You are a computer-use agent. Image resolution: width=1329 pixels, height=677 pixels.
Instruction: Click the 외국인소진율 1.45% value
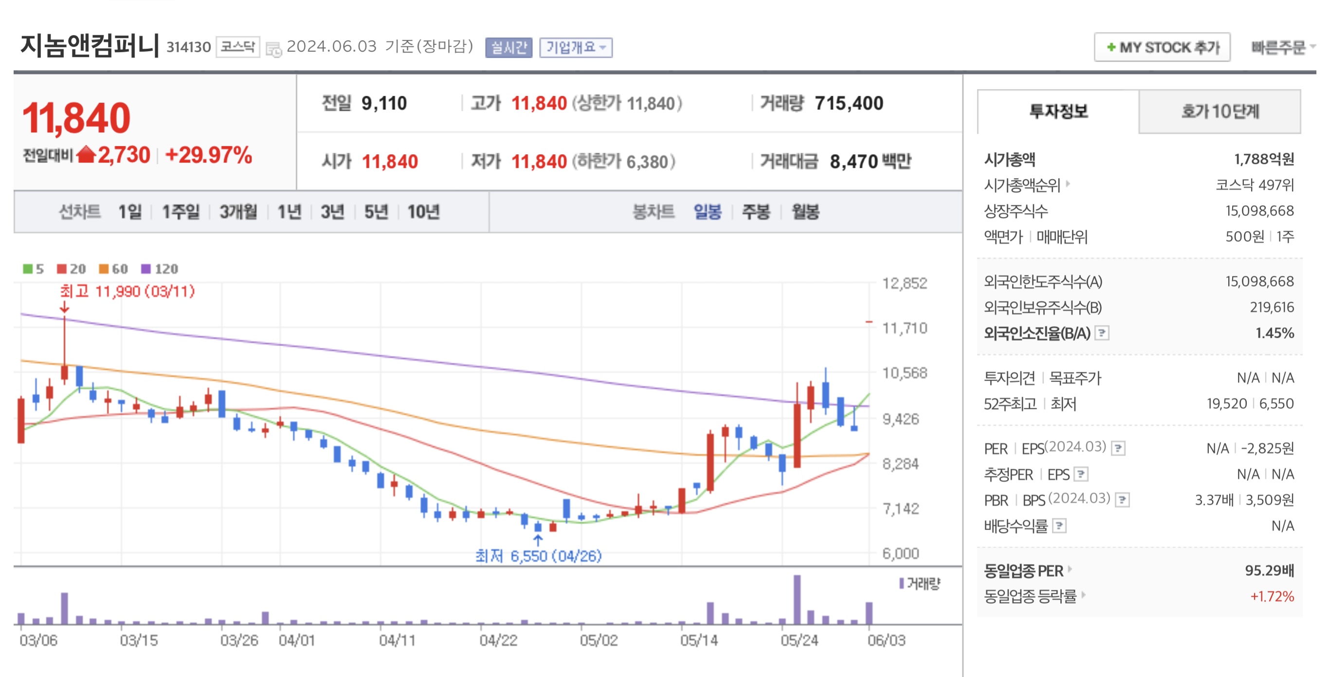pos(1274,333)
